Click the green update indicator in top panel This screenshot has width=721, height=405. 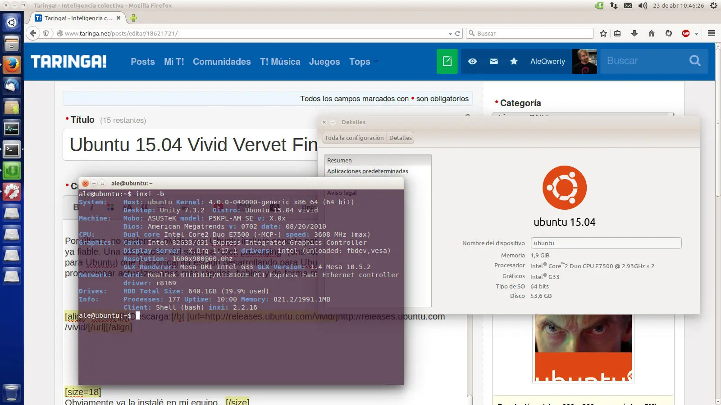click(x=599, y=5)
